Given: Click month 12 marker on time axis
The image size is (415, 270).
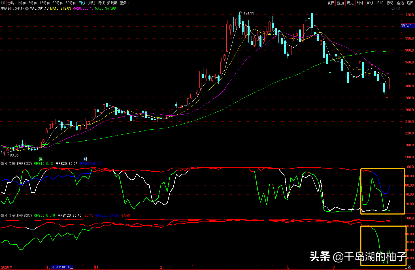Looking at the screenshot, I should pos(160,267).
